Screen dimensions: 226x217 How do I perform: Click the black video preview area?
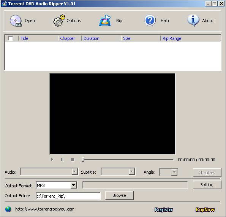(112, 114)
